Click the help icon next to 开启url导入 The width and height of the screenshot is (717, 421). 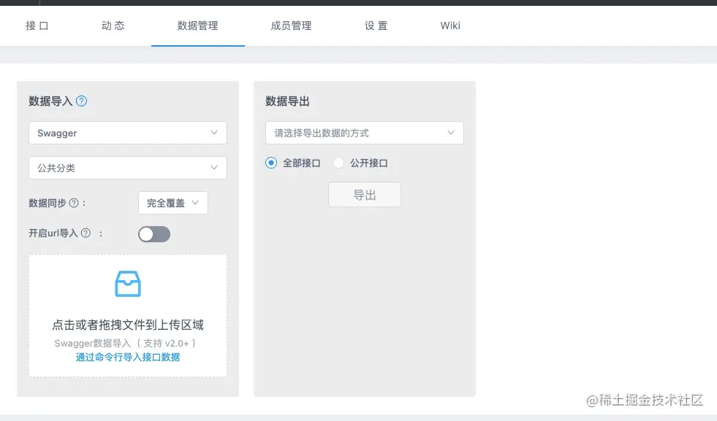(86, 233)
